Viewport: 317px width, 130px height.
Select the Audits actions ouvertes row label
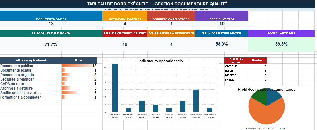(x=20, y=93)
